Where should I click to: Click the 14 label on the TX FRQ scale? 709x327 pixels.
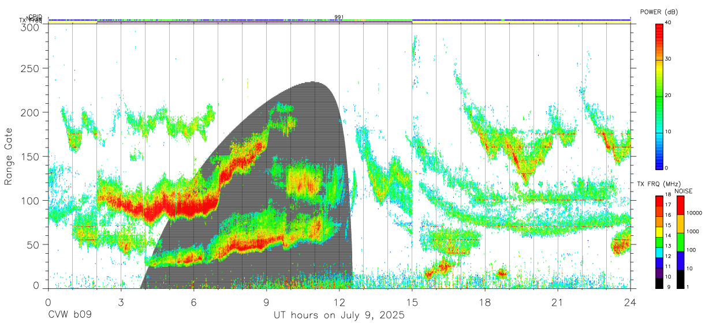pyautogui.click(x=669, y=235)
